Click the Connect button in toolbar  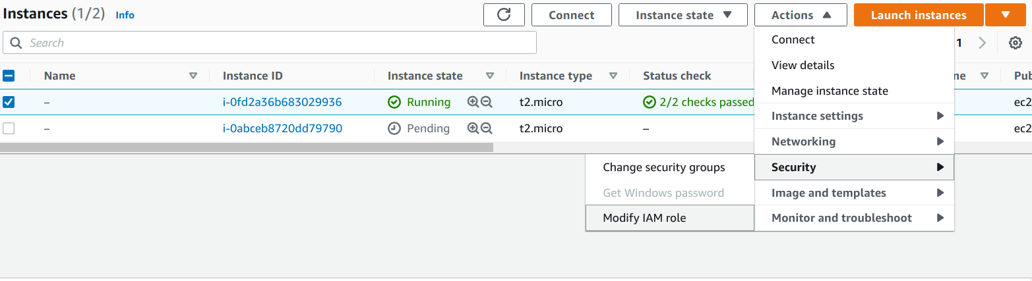tap(572, 15)
